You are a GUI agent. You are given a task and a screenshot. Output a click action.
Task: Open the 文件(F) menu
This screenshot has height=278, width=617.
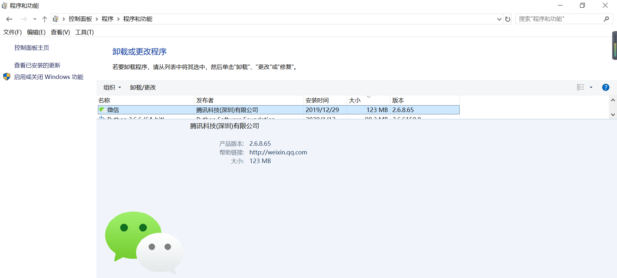click(13, 32)
